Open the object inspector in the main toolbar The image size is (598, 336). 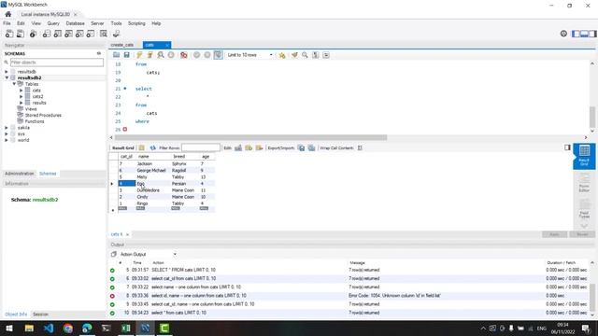[x=34, y=34]
